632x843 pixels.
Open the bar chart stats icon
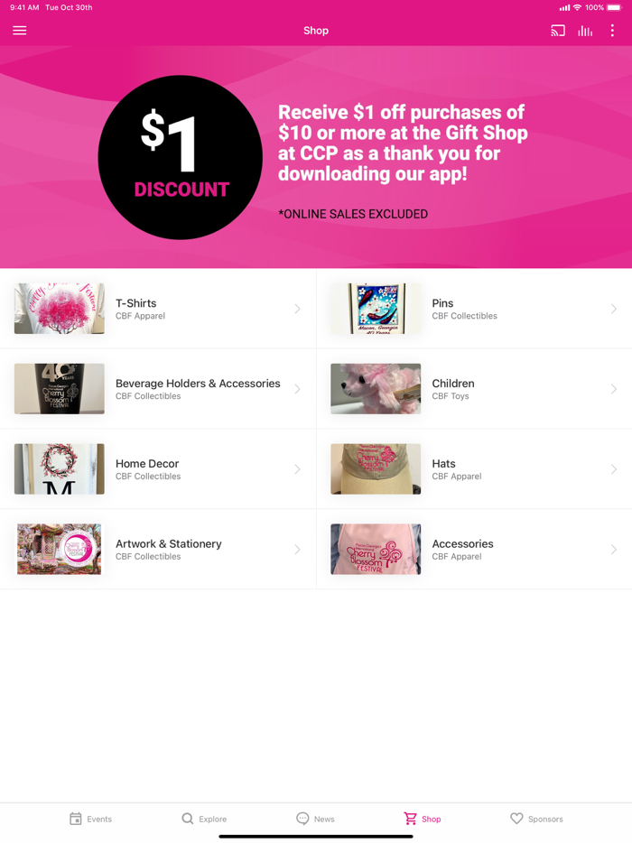pos(585,31)
